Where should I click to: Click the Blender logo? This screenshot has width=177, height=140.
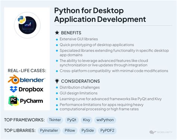pyautogui.click(x=27, y=80)
